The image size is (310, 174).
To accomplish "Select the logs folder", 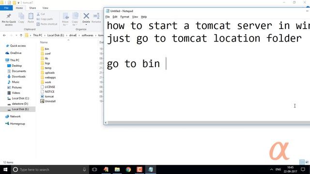I will pyautogui.click(x=47, y=63).
